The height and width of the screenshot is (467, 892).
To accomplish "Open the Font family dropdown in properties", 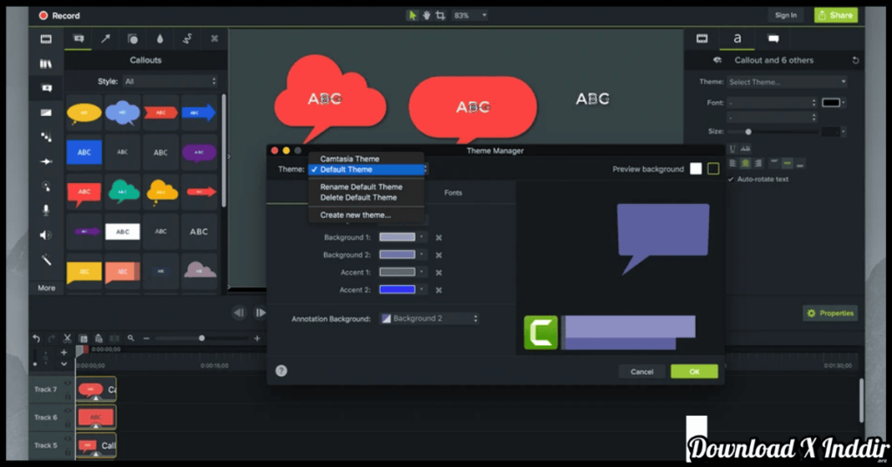I will click(772, 103).
